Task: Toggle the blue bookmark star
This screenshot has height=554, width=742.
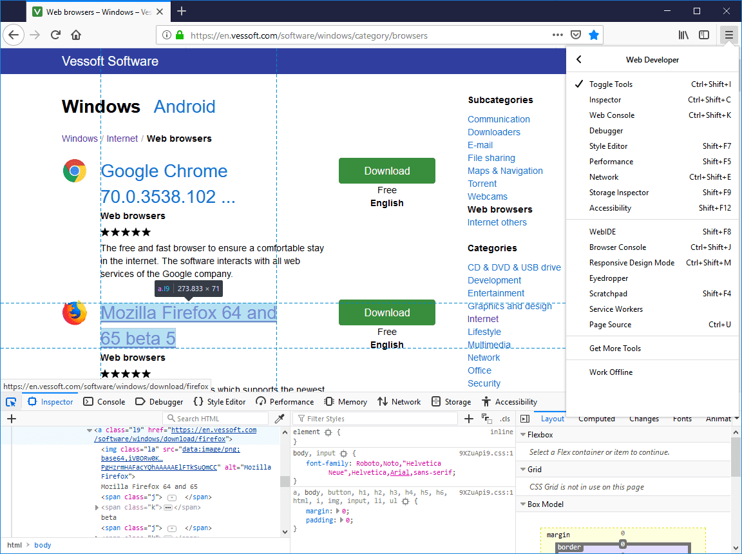Action: [x=593, y=35]
